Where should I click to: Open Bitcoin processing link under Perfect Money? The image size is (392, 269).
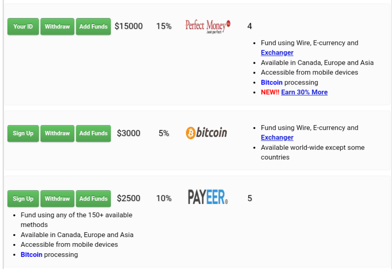pos(272,82)
